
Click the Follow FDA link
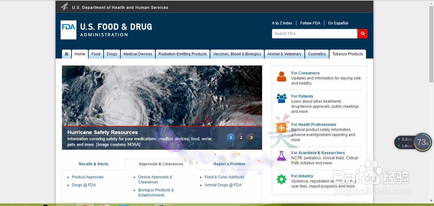(310, 23)
